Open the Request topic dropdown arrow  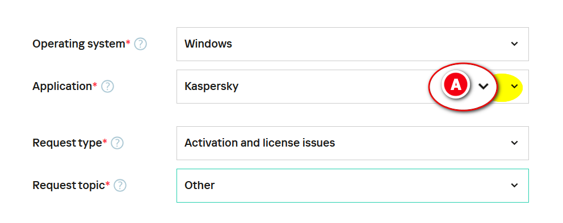click(x=515, y=186)
